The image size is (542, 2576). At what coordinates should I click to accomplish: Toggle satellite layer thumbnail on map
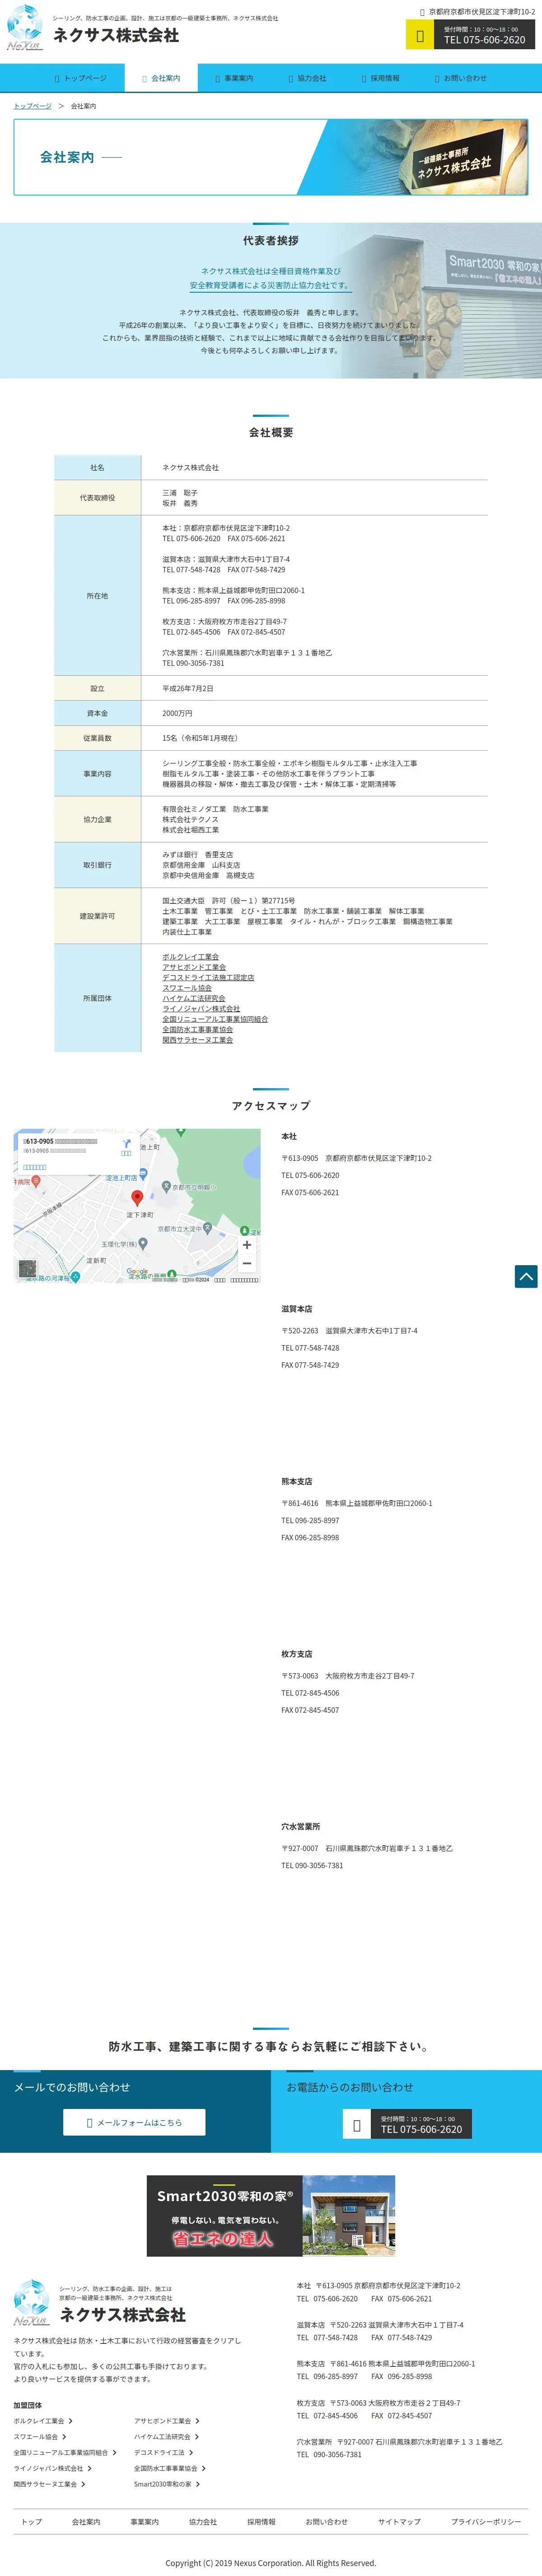pyautogui.click(x=27, y=1269)
